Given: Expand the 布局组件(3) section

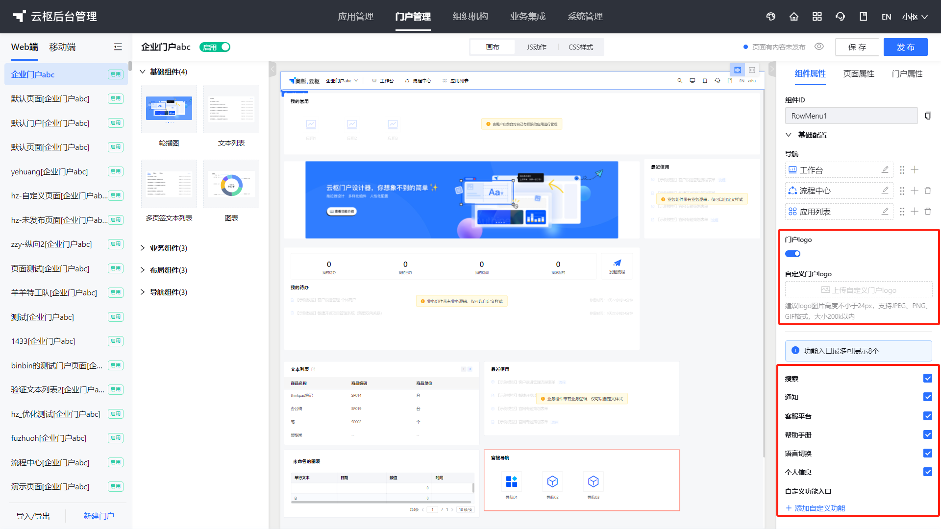Looking at the screenshot, I should [x=143, y=270].
